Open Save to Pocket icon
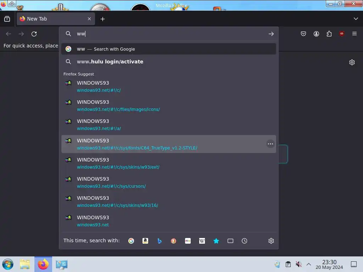 coord(303,34)
